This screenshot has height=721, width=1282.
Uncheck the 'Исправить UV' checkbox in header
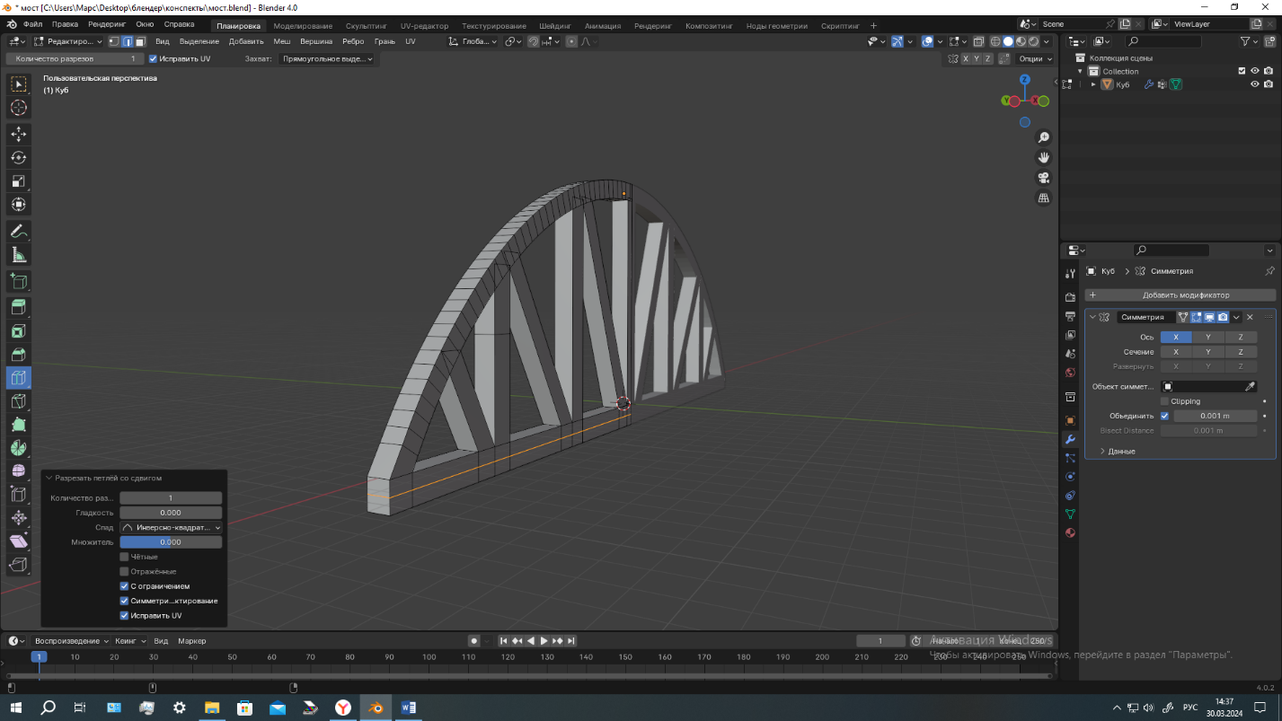pos(153,59)
